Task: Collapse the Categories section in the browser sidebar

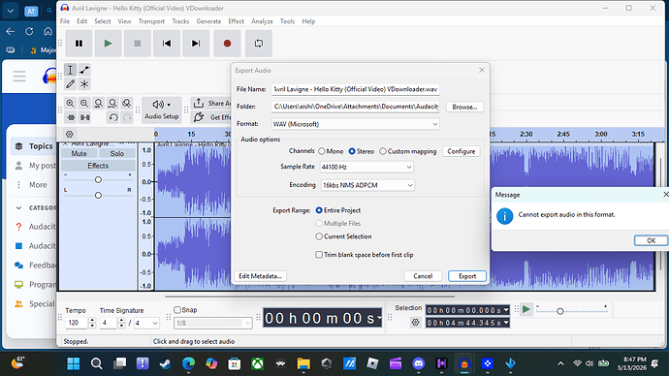Action: click(x=18, y=207)
